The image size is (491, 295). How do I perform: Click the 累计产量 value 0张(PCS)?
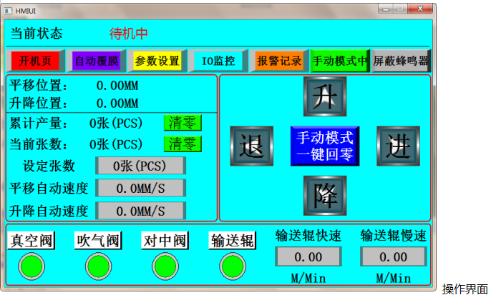pos(116,124)
